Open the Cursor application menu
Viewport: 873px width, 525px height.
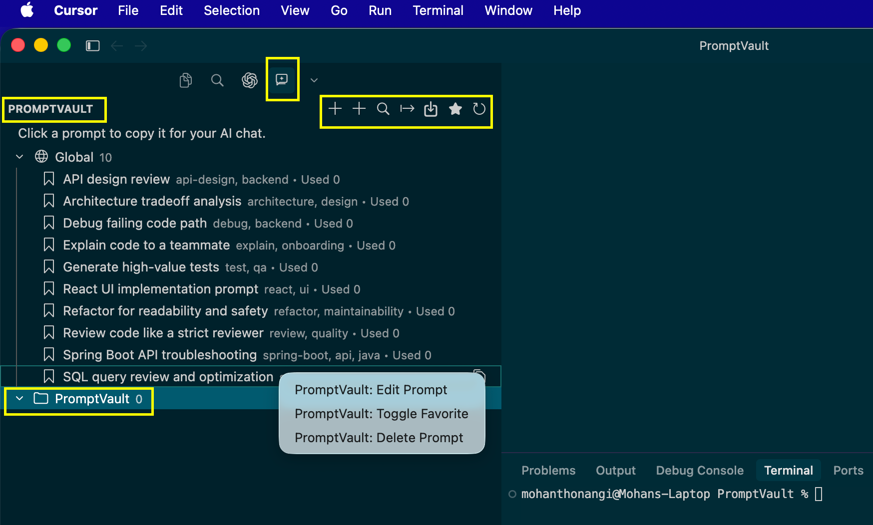(x=76, y=10)
